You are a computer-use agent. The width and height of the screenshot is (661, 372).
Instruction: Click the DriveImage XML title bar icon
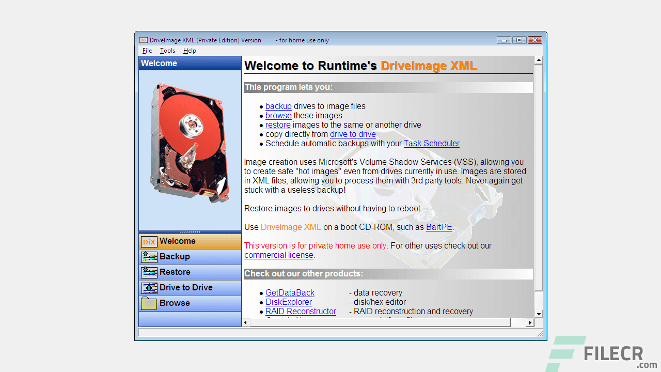click(x=143, y=40)
